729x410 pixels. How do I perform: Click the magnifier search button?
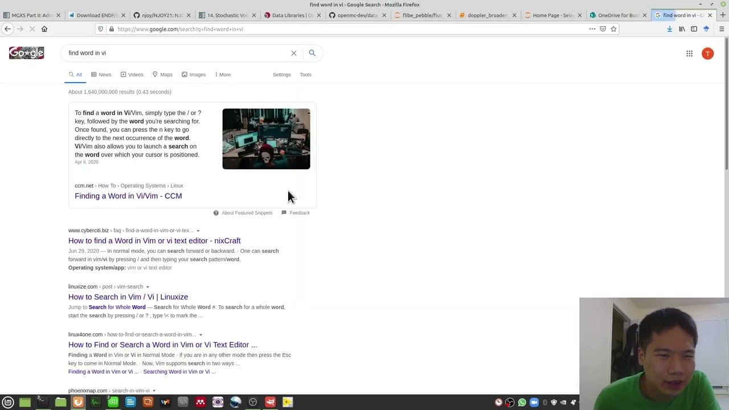[x=312, y=53]
